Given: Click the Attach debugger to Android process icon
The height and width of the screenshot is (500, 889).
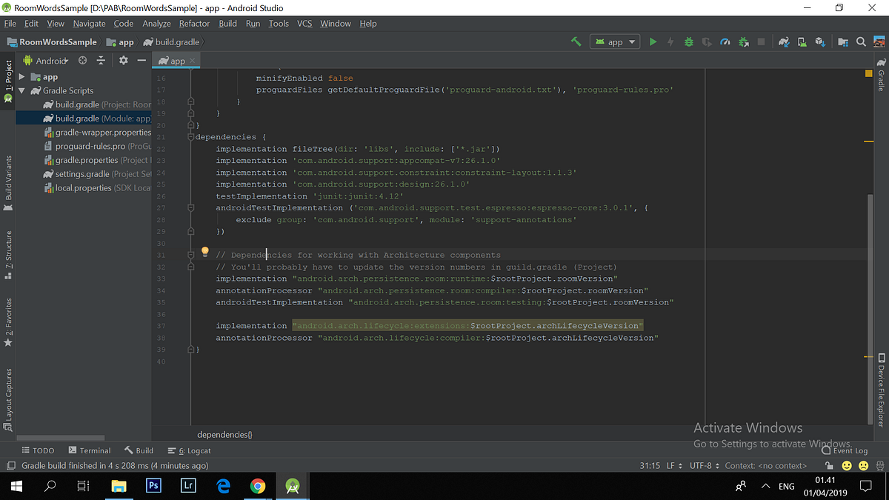Looking at the screenshot, I should [x=743, y=41].
